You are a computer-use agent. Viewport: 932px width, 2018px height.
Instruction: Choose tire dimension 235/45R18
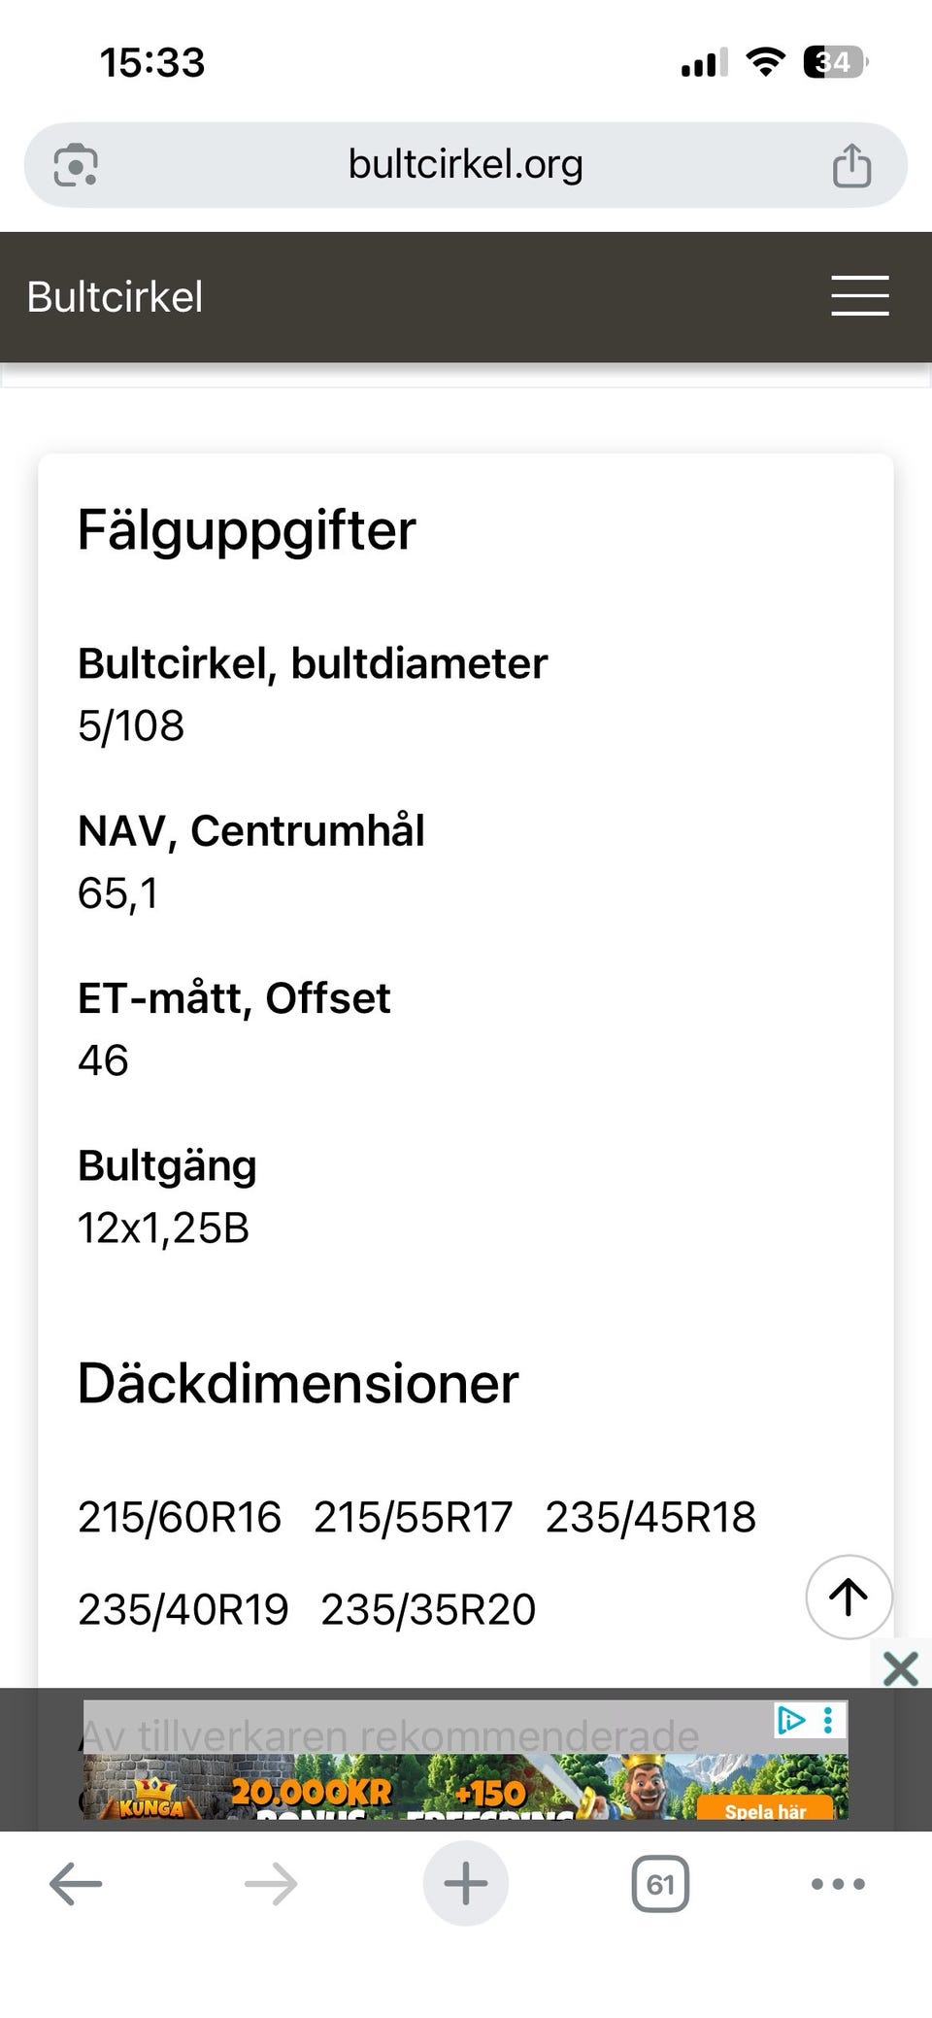click(650, 1518)
